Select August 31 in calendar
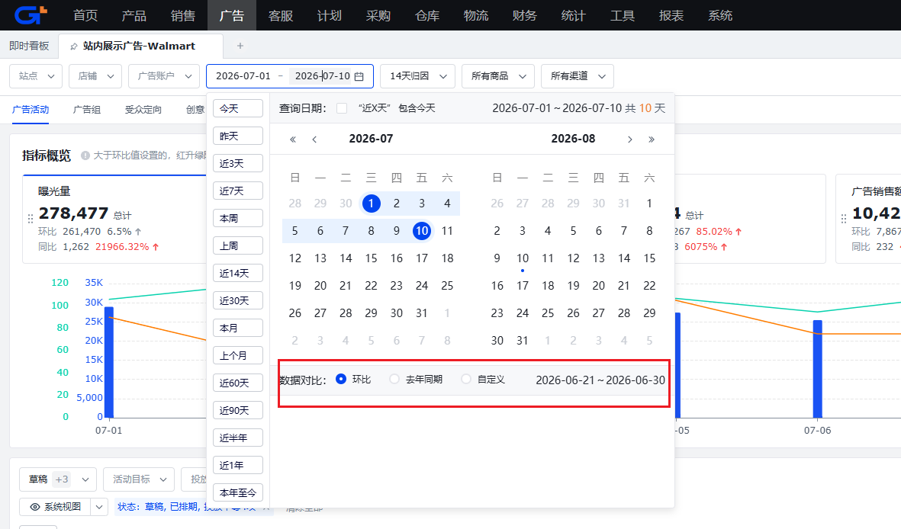 click(523, 341)
